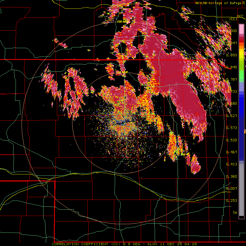
Task: Click the 0.360 legend value
Action: pyautogui.click(x=232, y=177)
